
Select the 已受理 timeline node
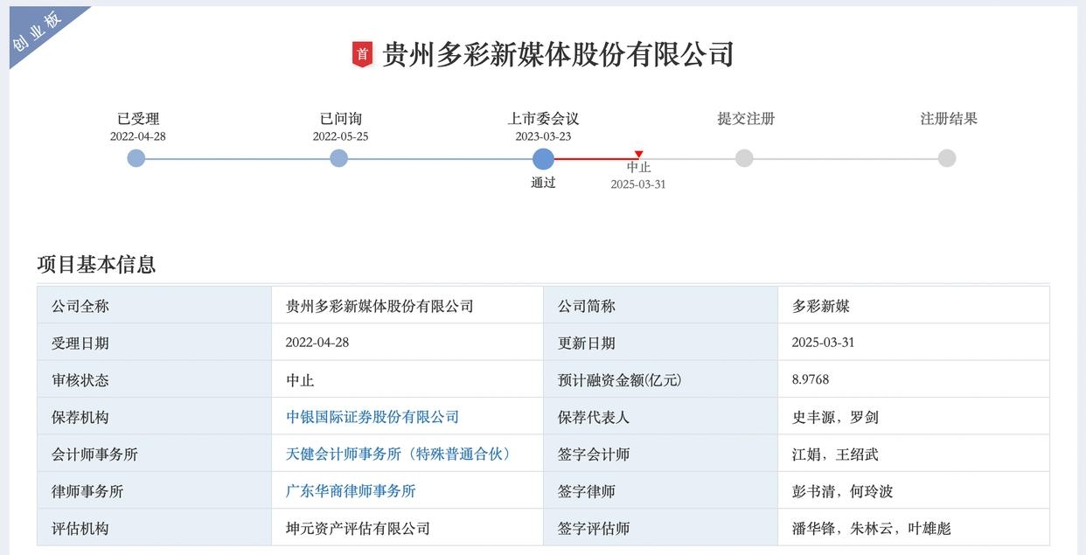tap(136, 158)
